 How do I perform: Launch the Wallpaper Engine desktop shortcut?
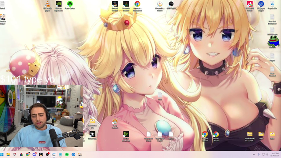click(261, 6)
